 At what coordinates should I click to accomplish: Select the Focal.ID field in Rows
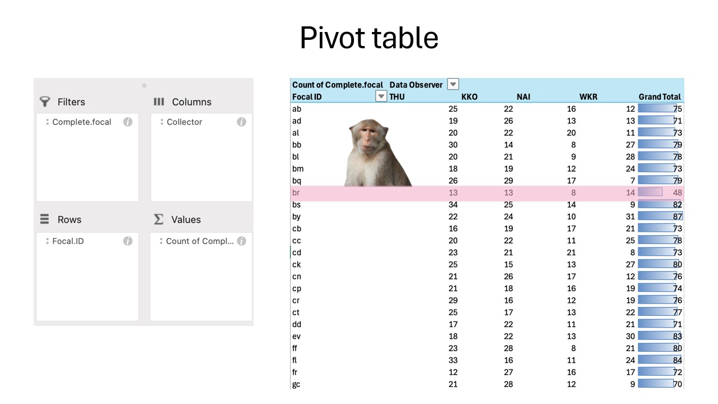[68, 241]
